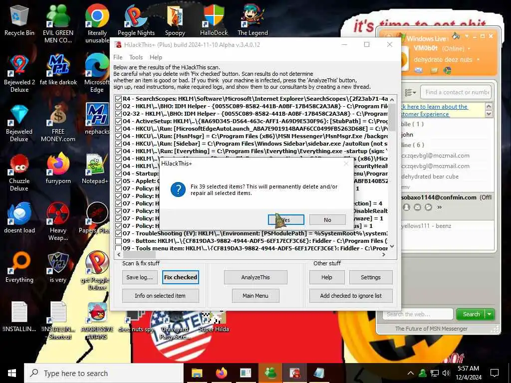511x383 pixels.
Task: Open the Tools menu in HiJackThis
Action: pyautogui.click(x=136, y=57)
